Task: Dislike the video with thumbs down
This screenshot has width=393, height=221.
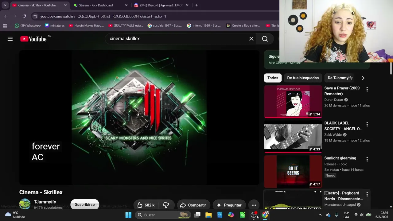Action: point(166,205)
